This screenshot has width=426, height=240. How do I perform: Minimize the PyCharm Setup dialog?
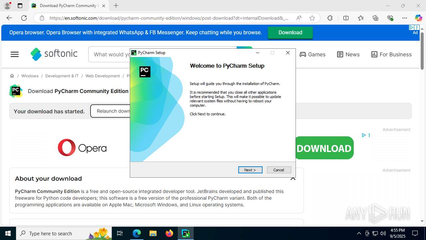(258, 53)
